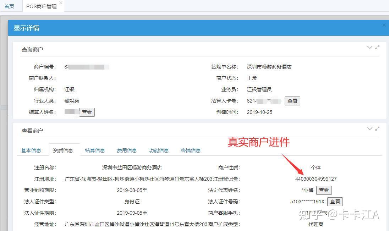The width and height of the screenshot is (389, 231).
Task: Click 商户性质 value 个体
Action: (316, 167)
